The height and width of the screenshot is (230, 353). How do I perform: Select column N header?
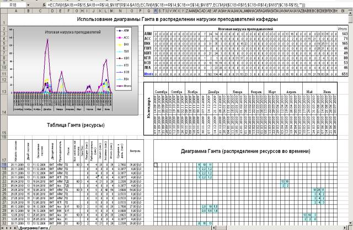click(x=120, y=10)
